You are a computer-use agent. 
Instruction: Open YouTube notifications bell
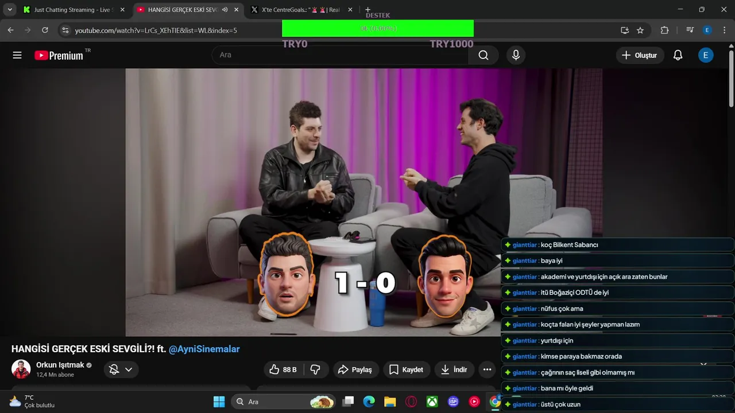(x=678, y=55)
